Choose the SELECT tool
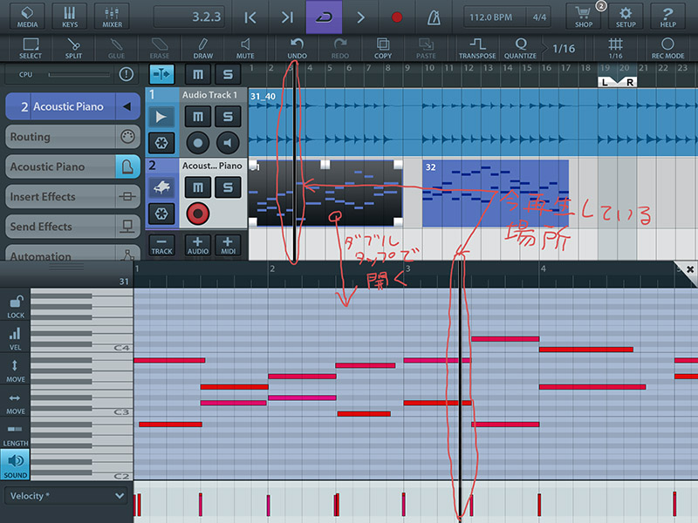 (31, 48)
